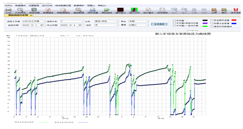Expand the 量程 60MPa dropdown
Image resolution: width=243 pixels, height=129 pixels.
[x=139, y=25]
